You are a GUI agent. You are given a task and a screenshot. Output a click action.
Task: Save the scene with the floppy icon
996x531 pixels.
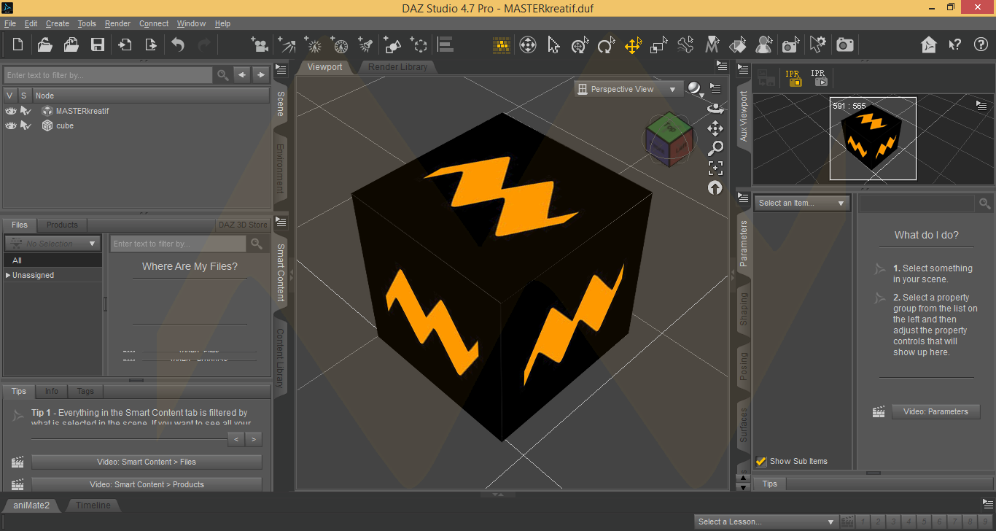point(97,45)
